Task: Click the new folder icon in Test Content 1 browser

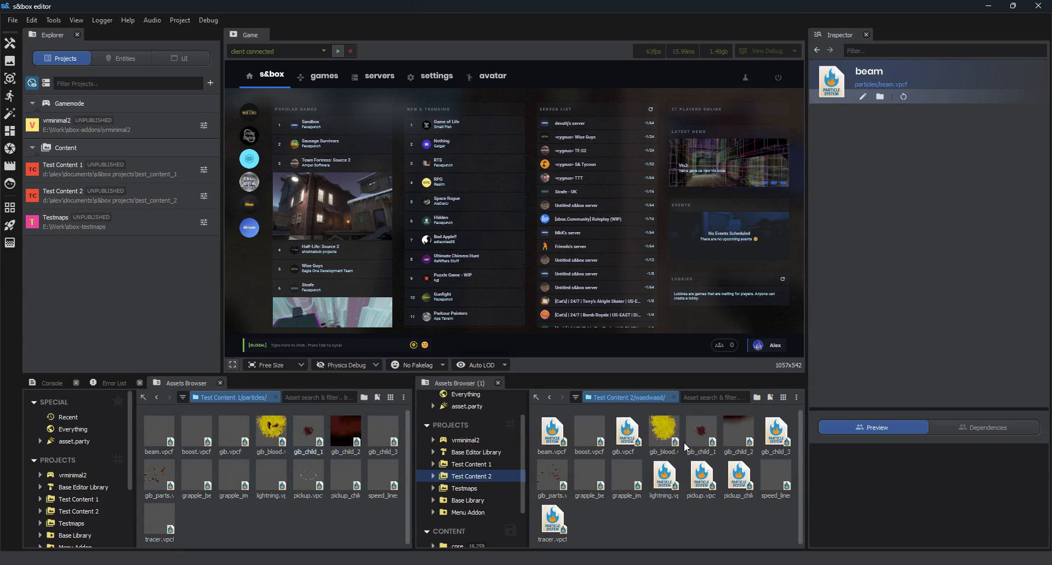Action: (364, 397)
